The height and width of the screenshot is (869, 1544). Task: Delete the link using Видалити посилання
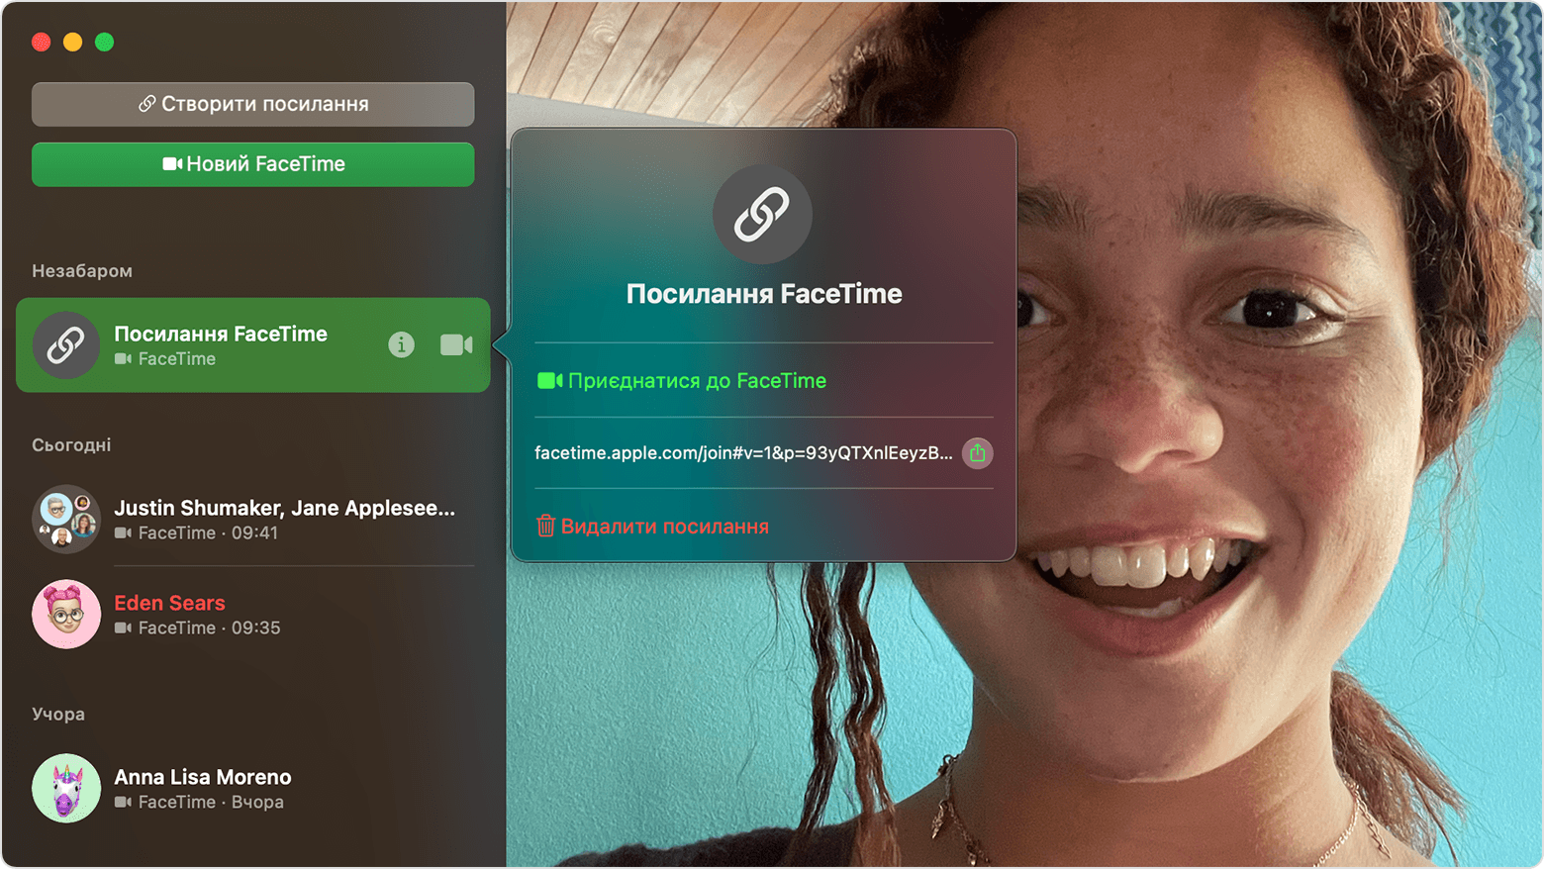point(663,526)
